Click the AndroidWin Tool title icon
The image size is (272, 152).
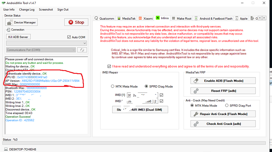coord(3,3)
